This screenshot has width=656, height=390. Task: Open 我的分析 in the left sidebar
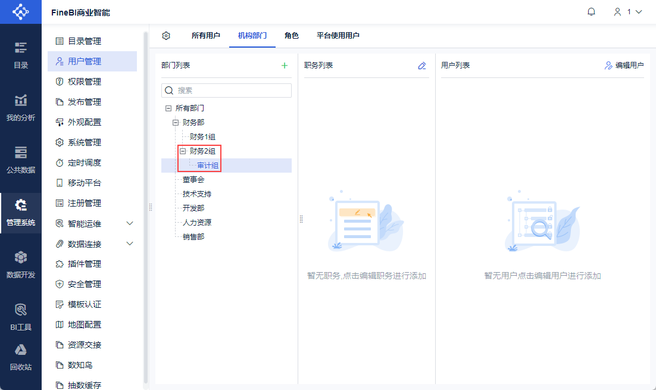point(21,107)
